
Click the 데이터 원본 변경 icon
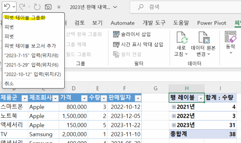[x=204, y=38]
